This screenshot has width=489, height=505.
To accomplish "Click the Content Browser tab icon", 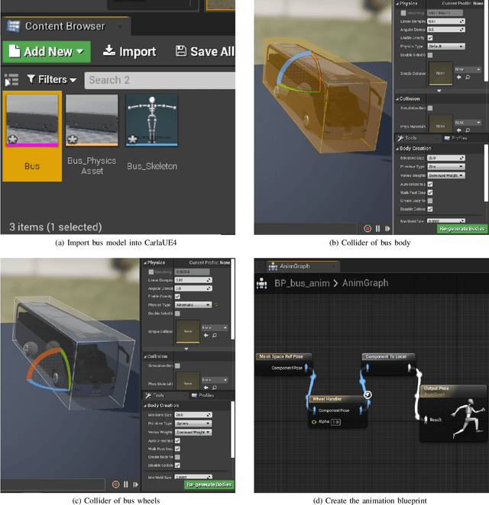I will (x=13, y=27).
